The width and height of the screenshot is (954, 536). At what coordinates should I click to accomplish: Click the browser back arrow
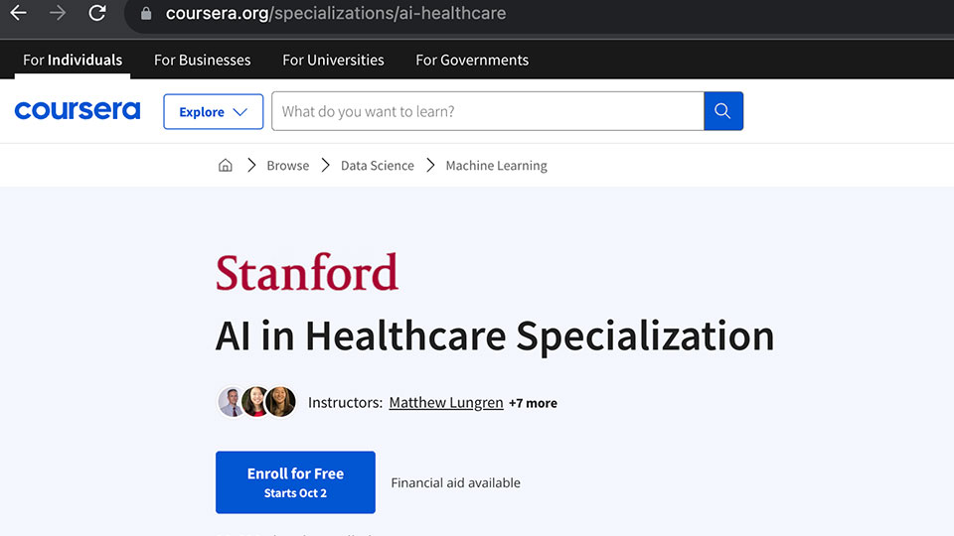pos(18,13)
